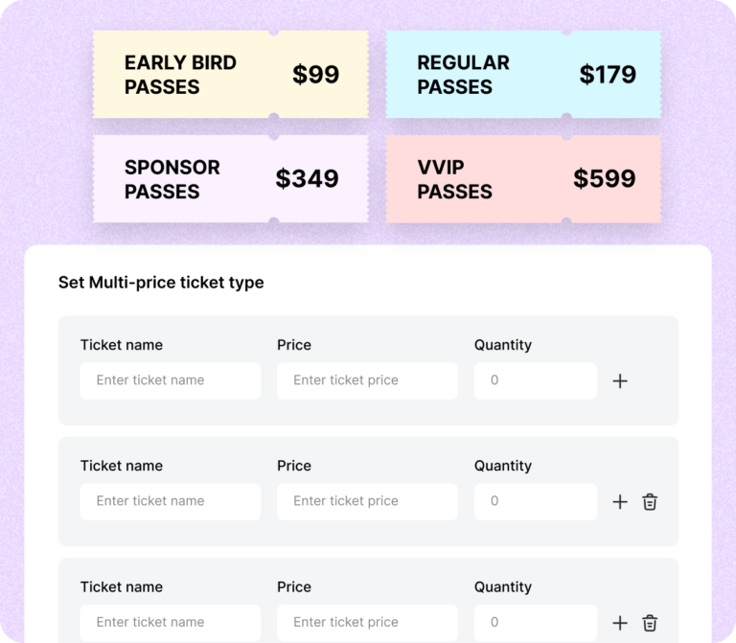Choose the Sponsor Passes $349 ticket
Screen dimensions: 736x643
point(231,179)
